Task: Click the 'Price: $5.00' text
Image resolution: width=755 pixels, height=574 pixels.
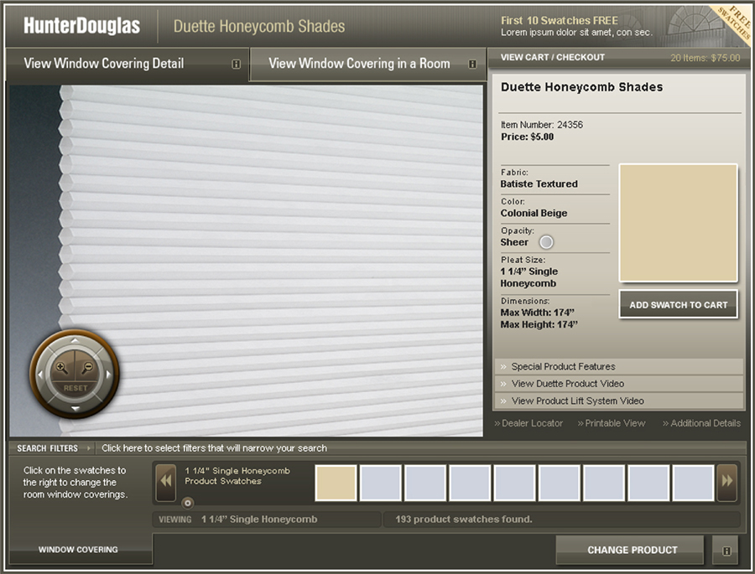Action: 528,137
